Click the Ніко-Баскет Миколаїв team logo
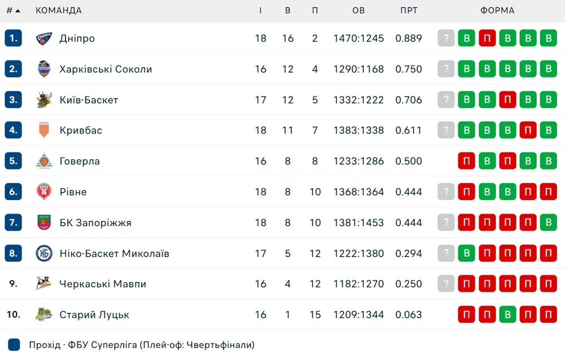565x356 pixels. pos(44,253)
